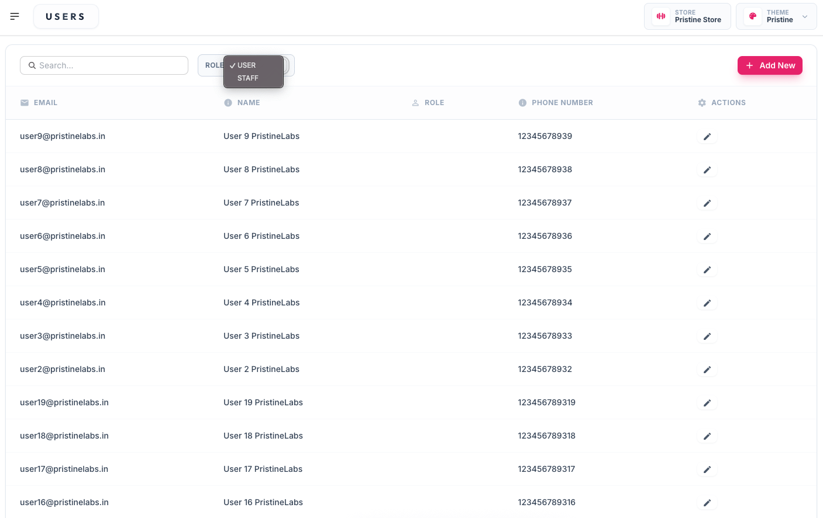
Task: Click the person icon beside the ROLE header
Action: coord(415,102)
